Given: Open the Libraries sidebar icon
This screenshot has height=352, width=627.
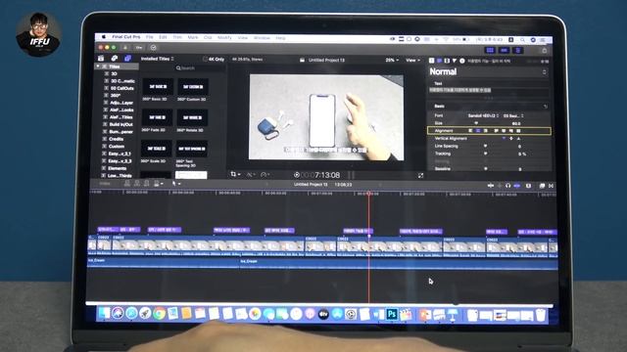Looking at the screenshot, I should click(x=101, y=59).
